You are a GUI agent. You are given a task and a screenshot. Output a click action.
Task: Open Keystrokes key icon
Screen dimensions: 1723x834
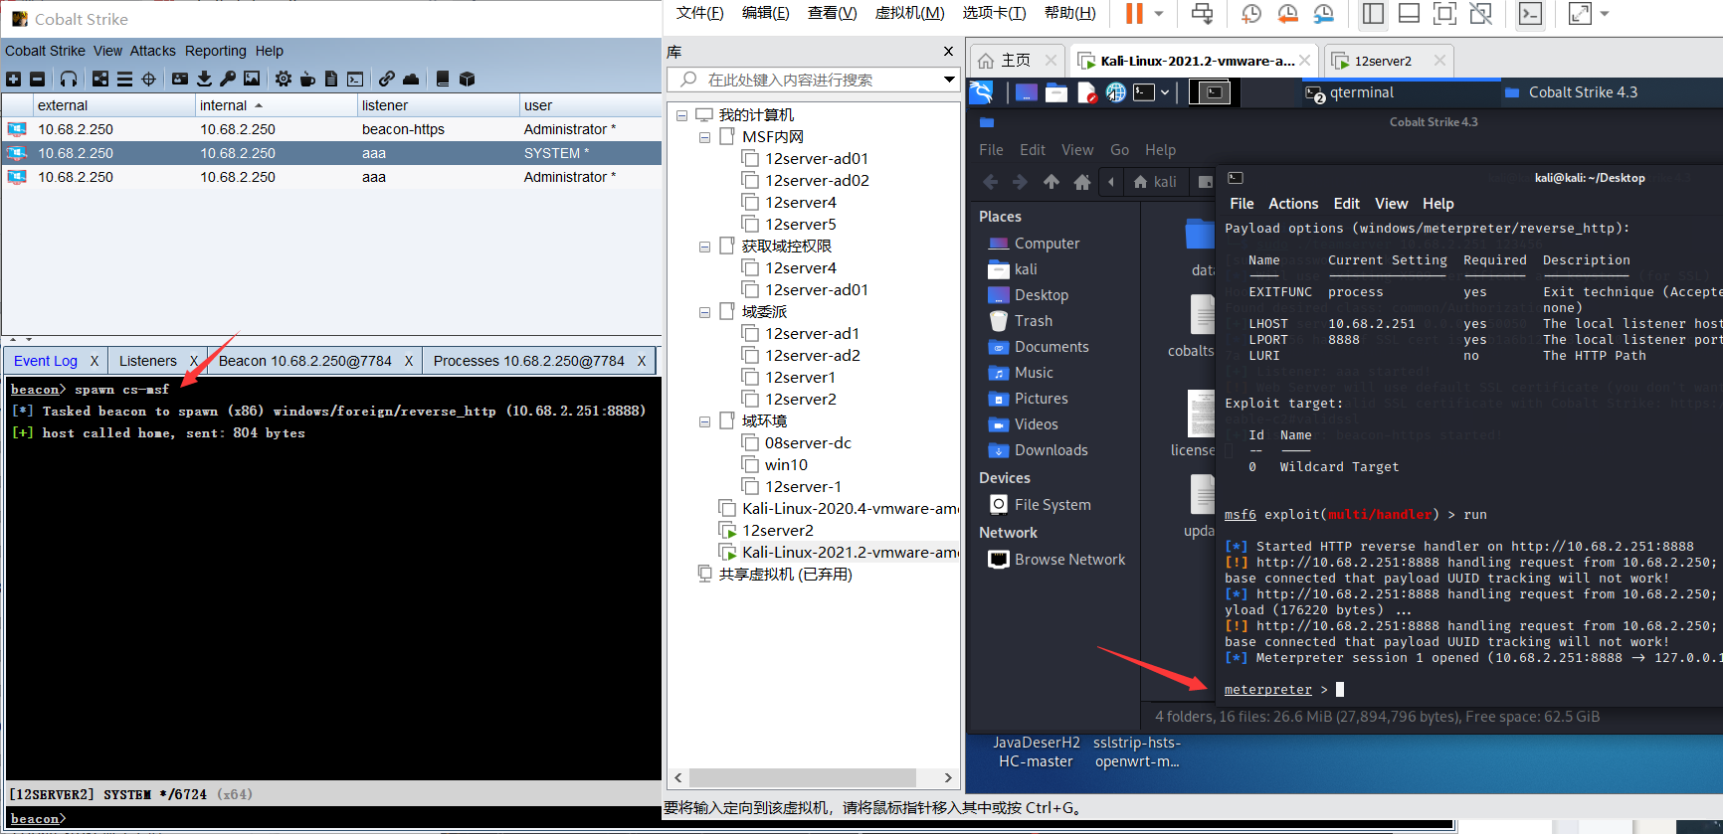228,79
